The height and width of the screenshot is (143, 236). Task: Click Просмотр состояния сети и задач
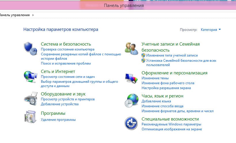(x=68, y=77)
